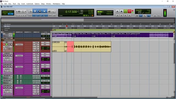Open main counter format dropdown arrow

[x=78, y=12]
